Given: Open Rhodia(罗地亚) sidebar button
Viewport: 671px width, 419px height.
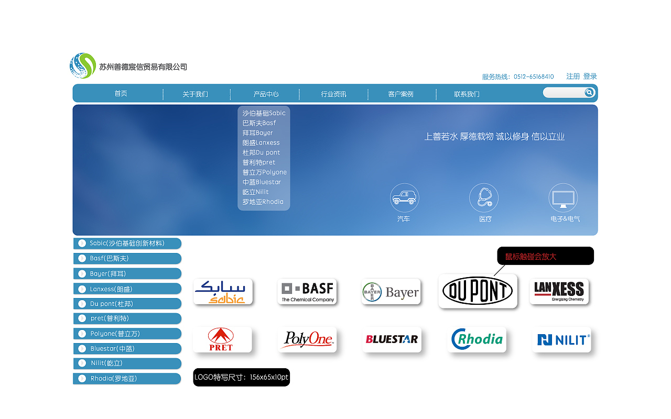Looking at the screenshot, I should tap(127, 378).
